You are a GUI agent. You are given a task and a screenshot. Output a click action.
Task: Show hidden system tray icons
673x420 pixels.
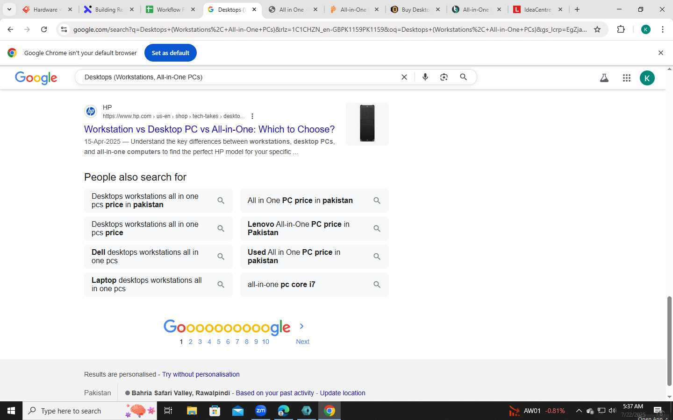579,411
